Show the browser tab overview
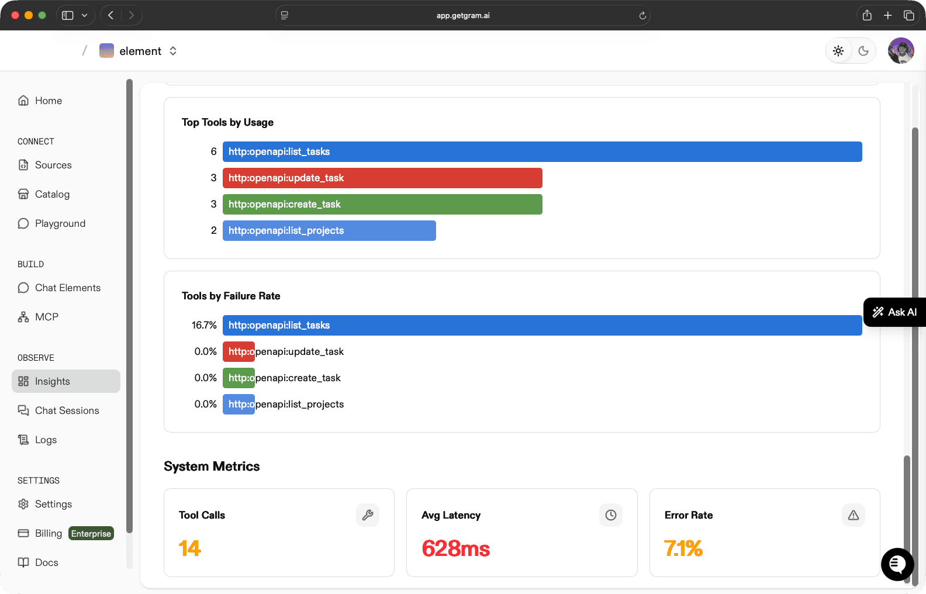The image size is (926, 594). pos(909,15)
